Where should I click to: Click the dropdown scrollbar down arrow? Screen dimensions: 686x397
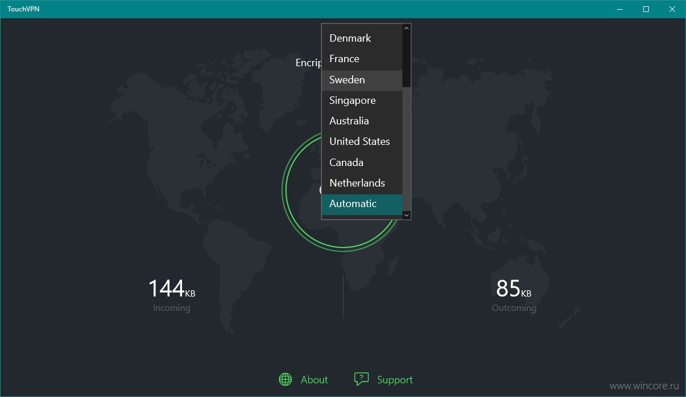point(406,215)
